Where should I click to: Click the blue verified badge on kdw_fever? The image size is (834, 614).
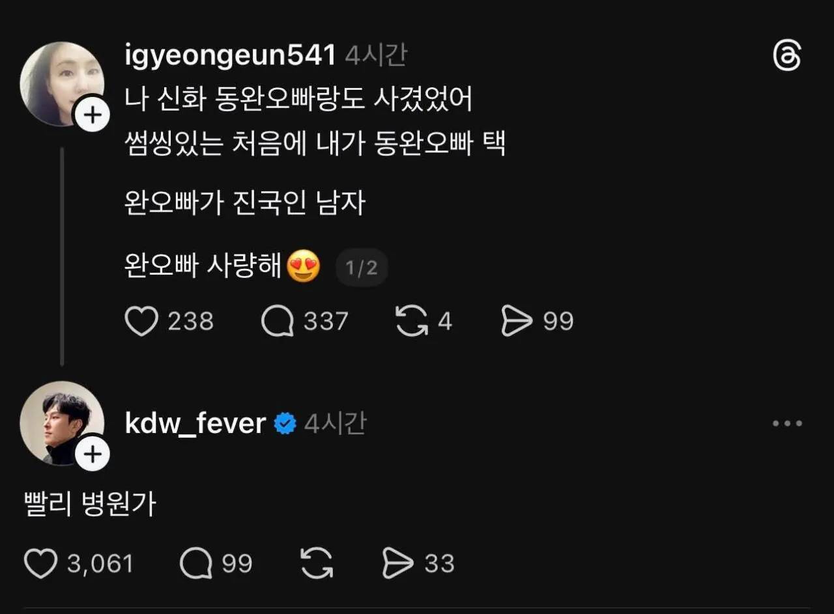285,424
